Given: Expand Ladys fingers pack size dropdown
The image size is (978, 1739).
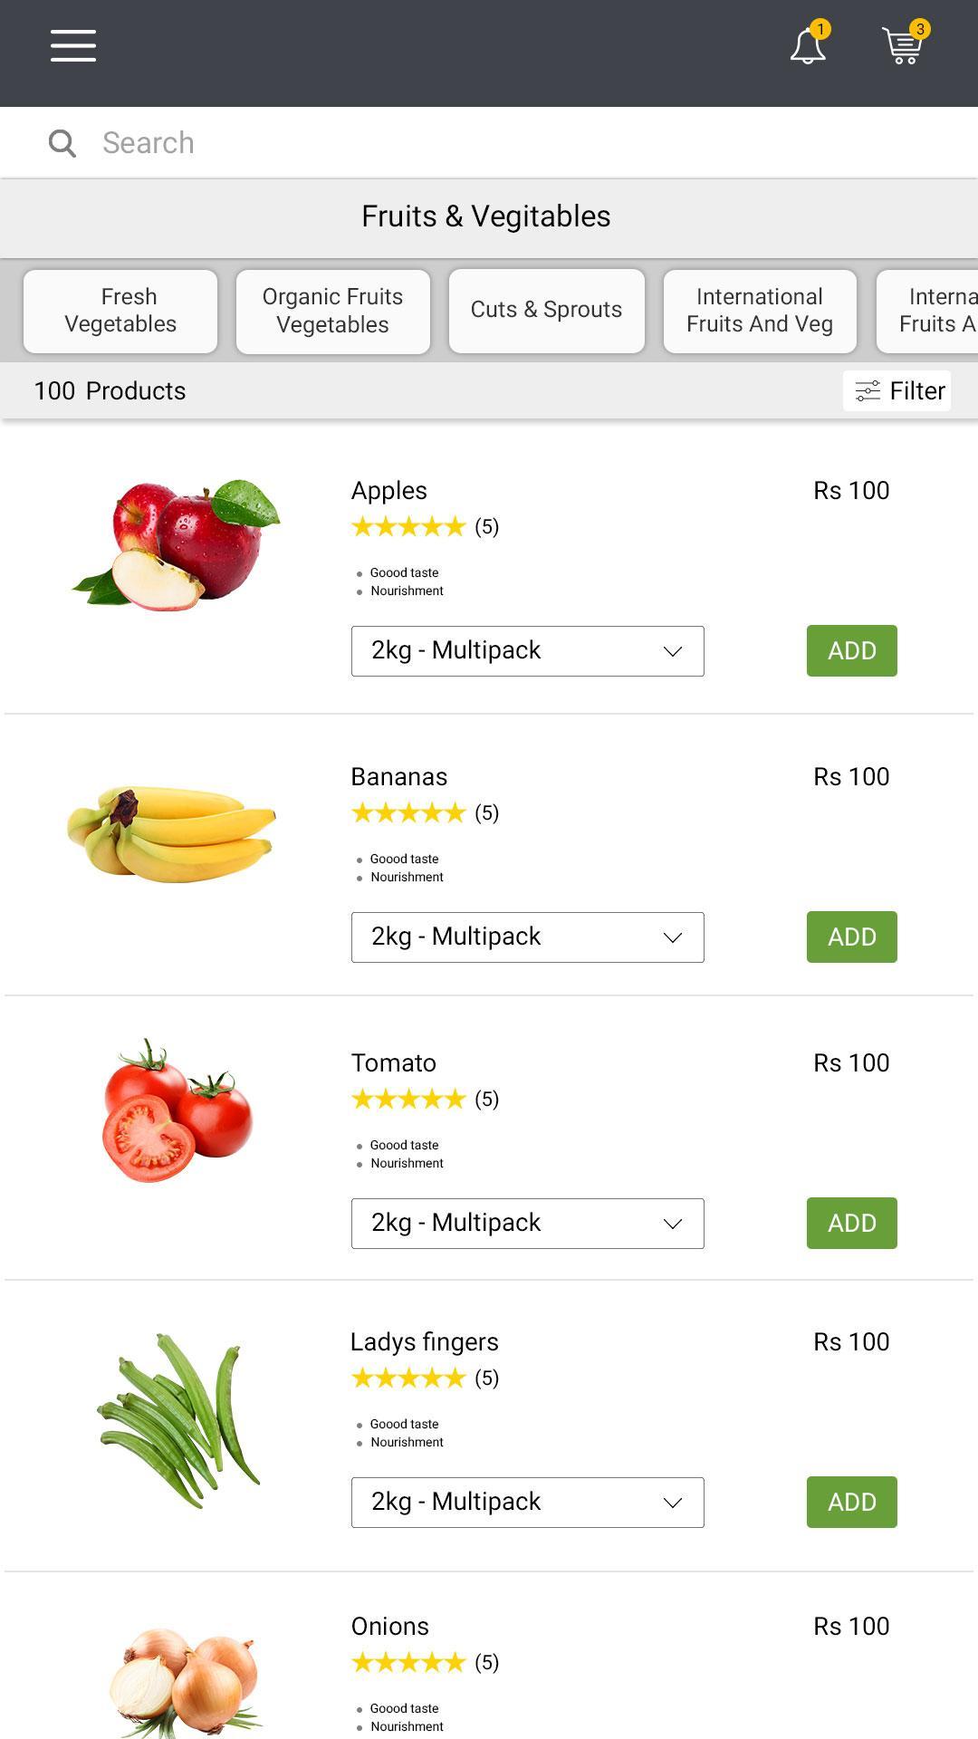Looking at the screenshot, I should (x=528, y=1503).
